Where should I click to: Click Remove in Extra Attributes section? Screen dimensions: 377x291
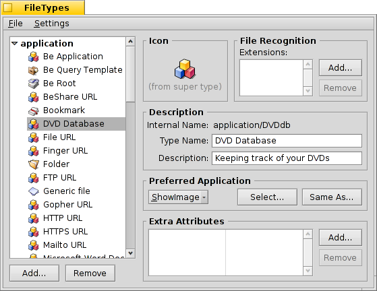pyautogui.click(x=340, y=257)
